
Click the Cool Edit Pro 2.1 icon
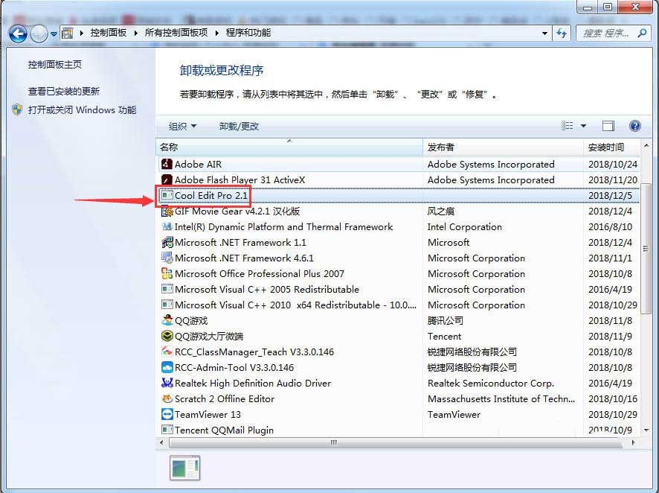(167, 195)
